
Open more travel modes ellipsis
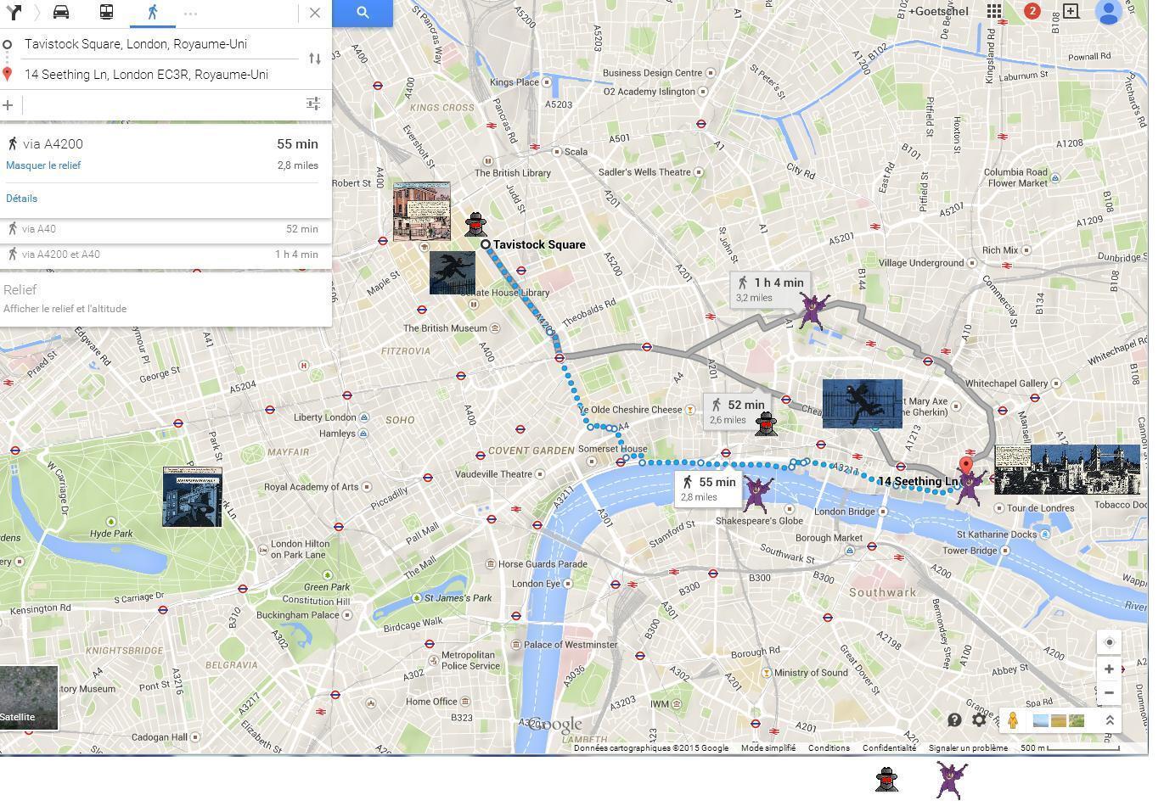[x=190, y=14]
